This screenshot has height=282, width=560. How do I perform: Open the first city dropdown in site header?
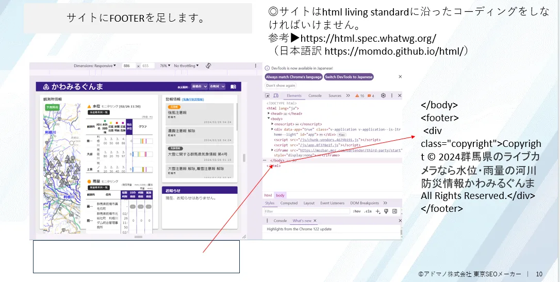(x=199, y=87)
